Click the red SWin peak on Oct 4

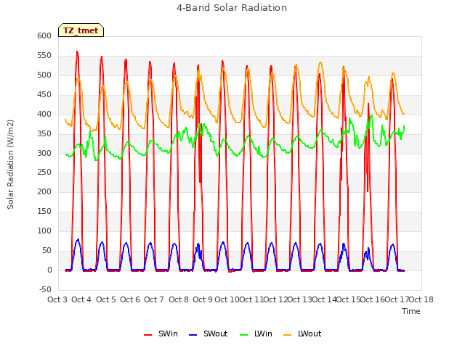point(77,51)
